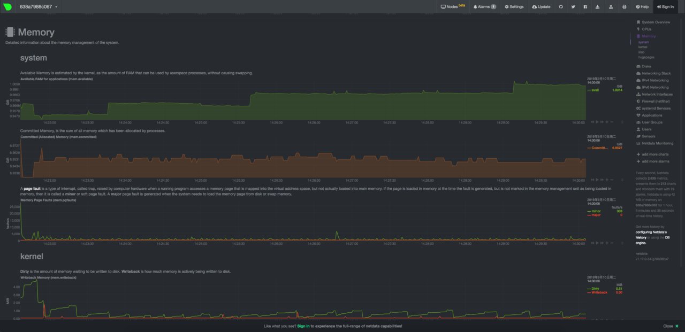
Task: Open the 638a7988c067 hostname dropdown
Action: (39, 7)
